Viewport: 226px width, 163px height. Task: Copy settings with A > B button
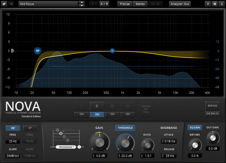click(x=104, y=4)
